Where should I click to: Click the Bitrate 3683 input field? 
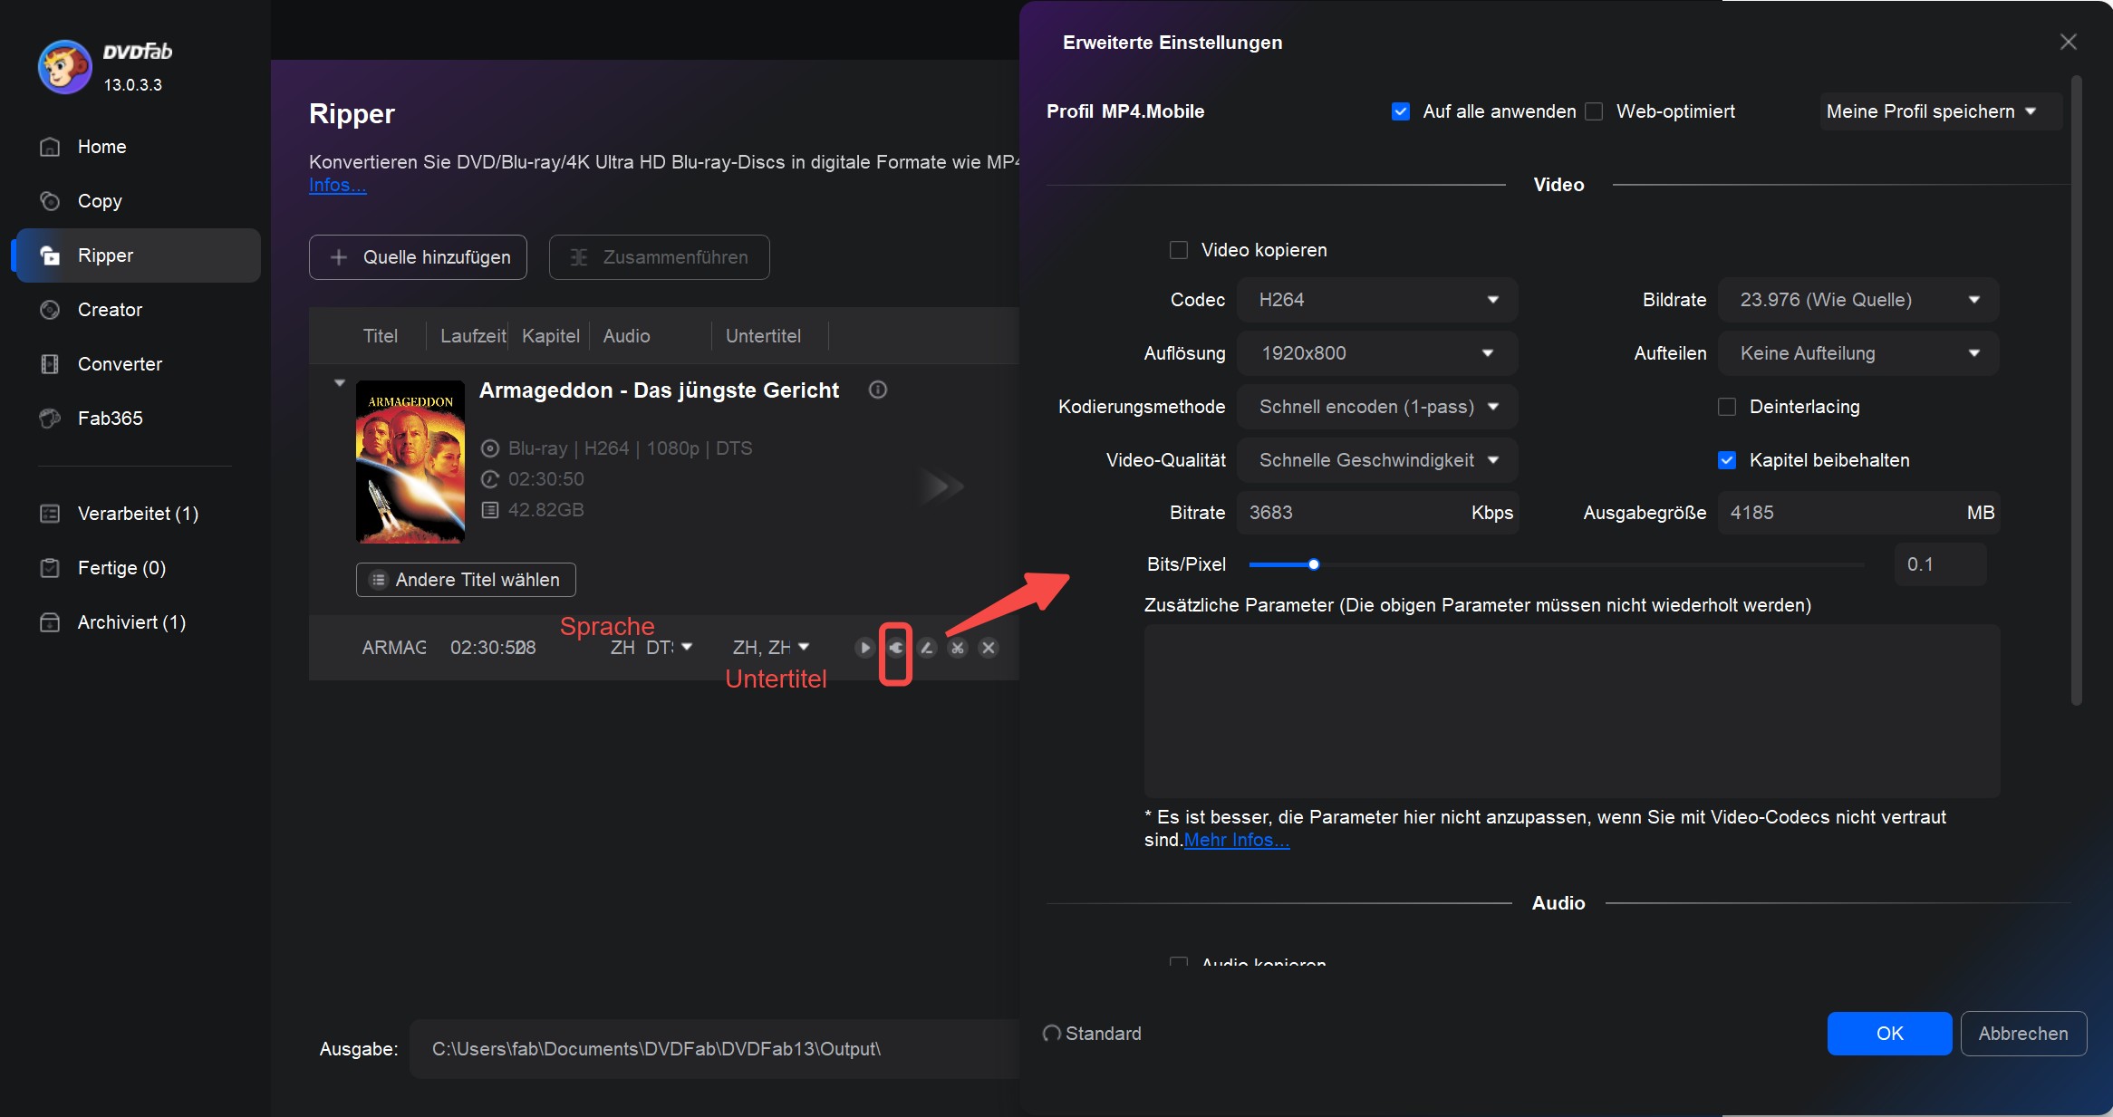(x=1376, y=513)
